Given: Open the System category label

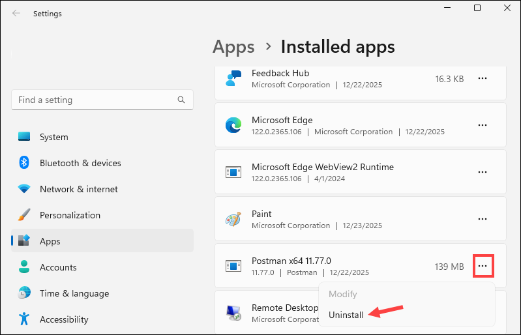Looking at the screenshot, I should click(54, 137).
